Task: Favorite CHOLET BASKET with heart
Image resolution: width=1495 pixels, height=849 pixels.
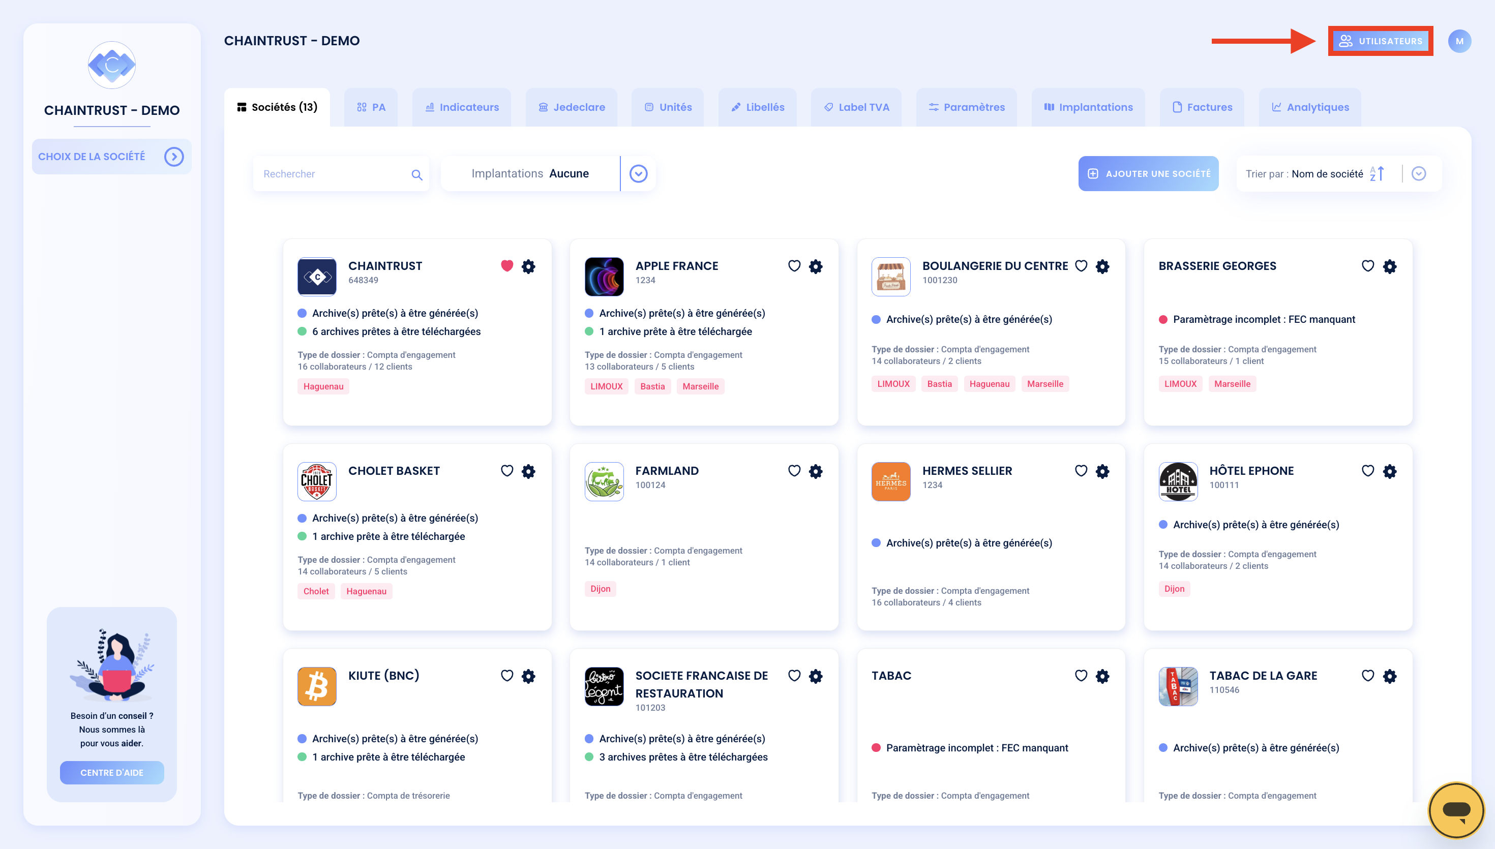Action: (x=507, y=471)
